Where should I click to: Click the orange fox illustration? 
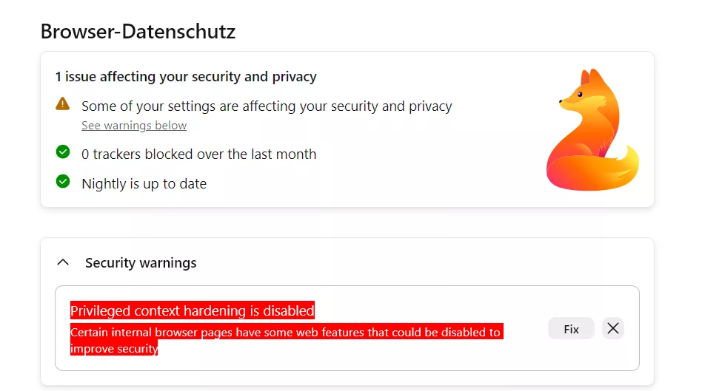tap(591, 132)
